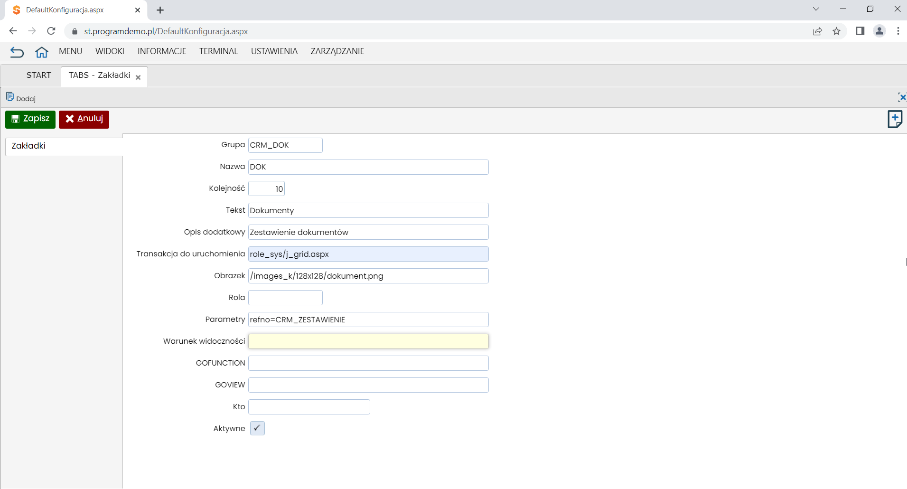Screen dimensions: 907x489
Task: Open the browser profile icon
Action: [879, 31]
